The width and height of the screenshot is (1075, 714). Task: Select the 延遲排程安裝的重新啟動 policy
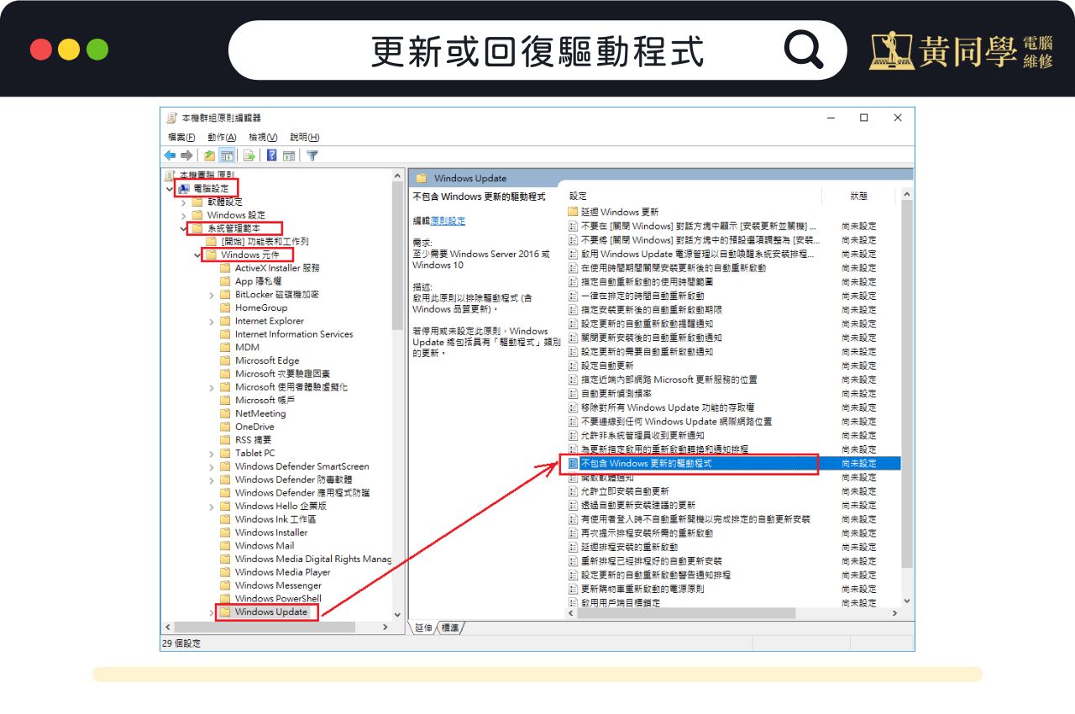(x=629, y=547)
